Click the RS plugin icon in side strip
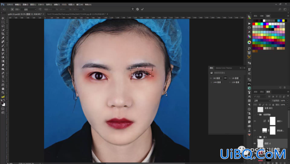This screenshot has height=164, width=290. (249, 84)
